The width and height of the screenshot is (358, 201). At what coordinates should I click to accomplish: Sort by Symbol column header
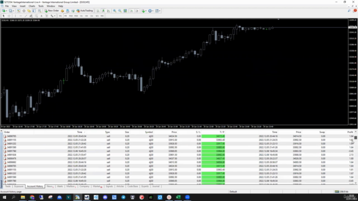click(149, 132)
